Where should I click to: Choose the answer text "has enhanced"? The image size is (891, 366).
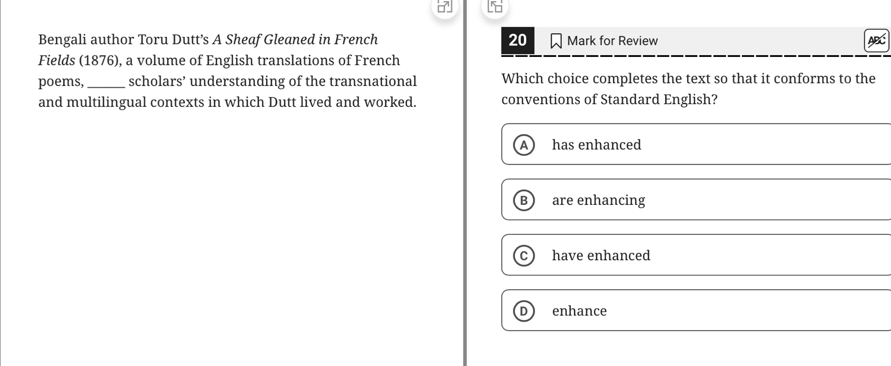coord(596,145)
